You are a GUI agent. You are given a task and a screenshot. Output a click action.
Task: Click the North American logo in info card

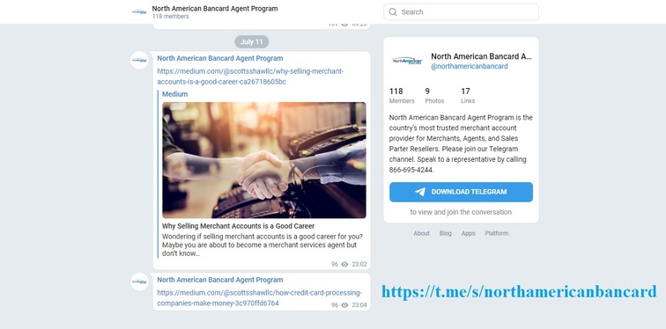[x=407, y=61]
